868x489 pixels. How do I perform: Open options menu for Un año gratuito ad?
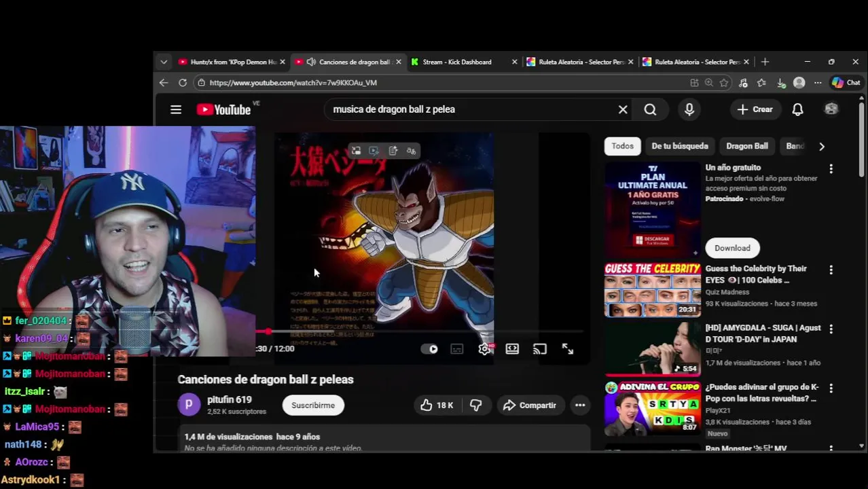point(831,168)
